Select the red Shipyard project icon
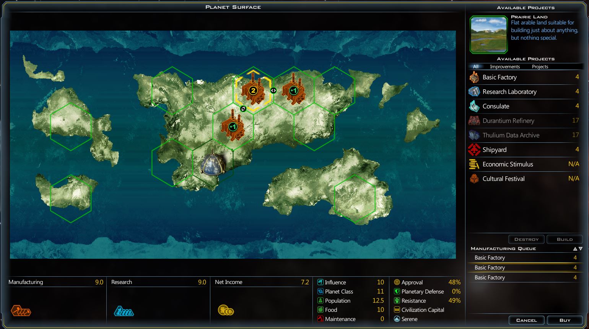This screenshot has height=329, width=589. 474,150
